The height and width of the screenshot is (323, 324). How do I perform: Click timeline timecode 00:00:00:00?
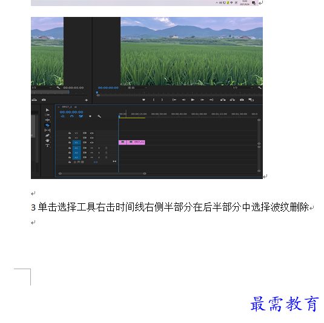click(71, 112)
